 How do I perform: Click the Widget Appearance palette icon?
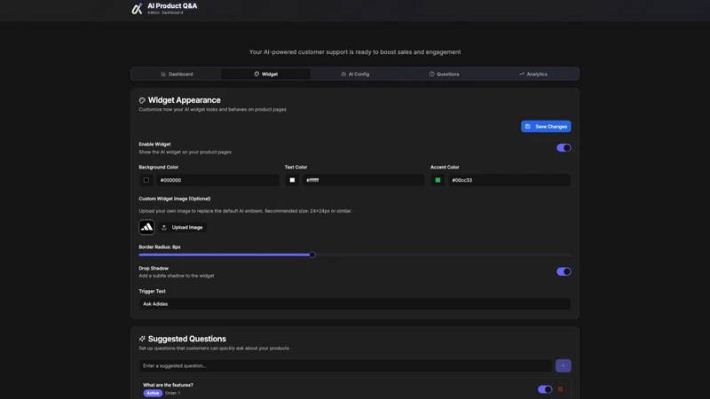[x=142, y=100]
